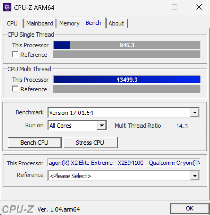Start benchmark with Bench CPU button
The width and height of the screenshot is (210, 215).
pyautogui.click(x=34, y=143)
